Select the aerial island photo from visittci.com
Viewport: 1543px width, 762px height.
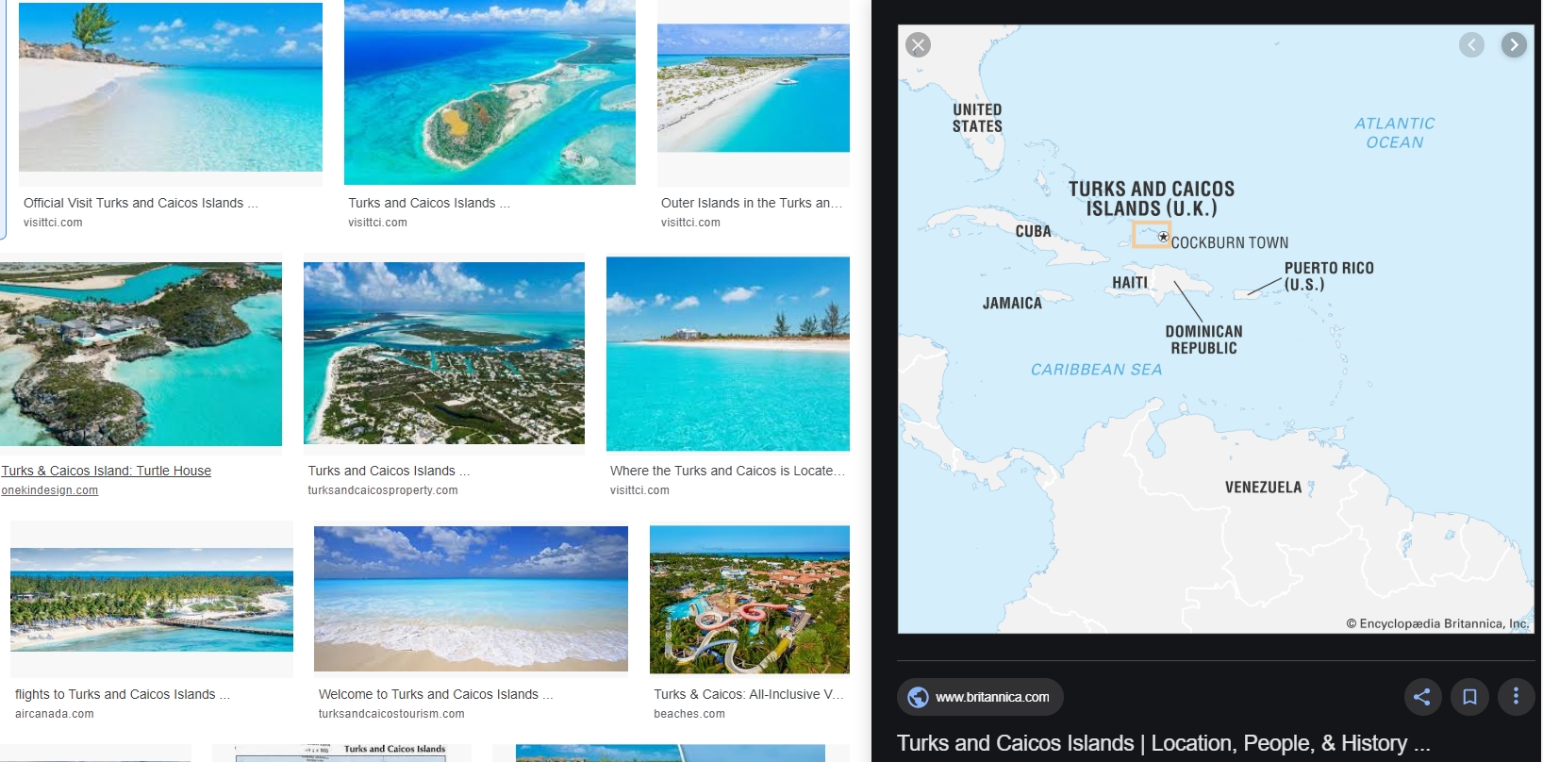pyautogui.click(x=489, y=92)
